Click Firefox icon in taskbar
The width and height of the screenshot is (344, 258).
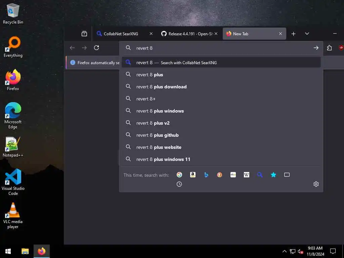point(42,251)
